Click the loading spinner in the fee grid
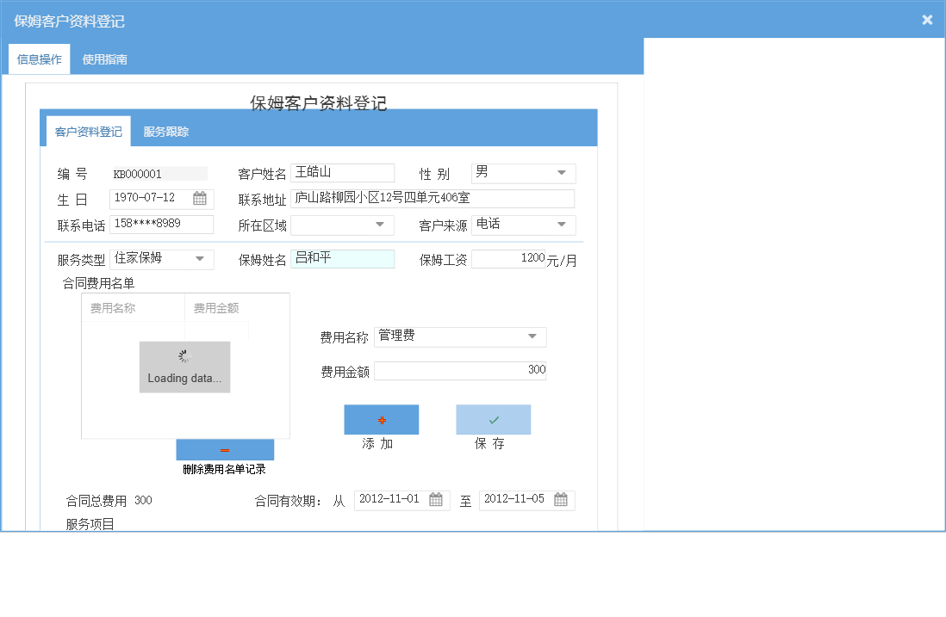This screenshot has height=617, width=946. 184,355
